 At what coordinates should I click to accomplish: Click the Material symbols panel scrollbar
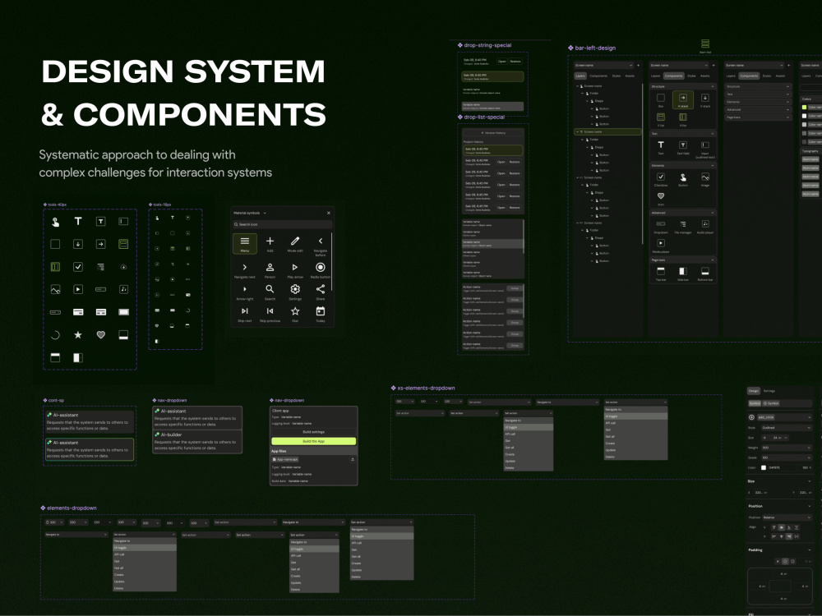click(331, 263)
